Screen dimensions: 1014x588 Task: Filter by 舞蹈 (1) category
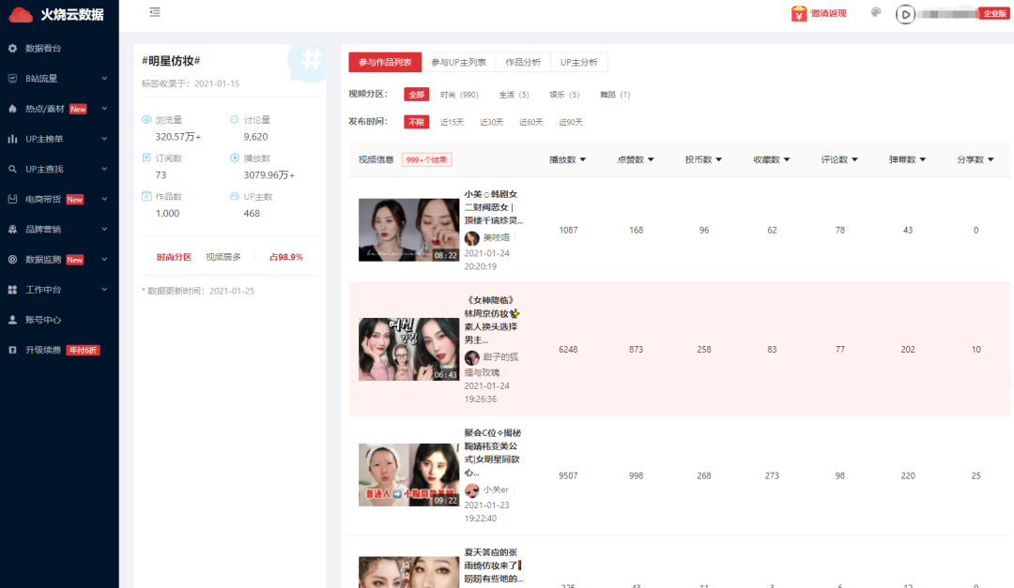point(615,95)
